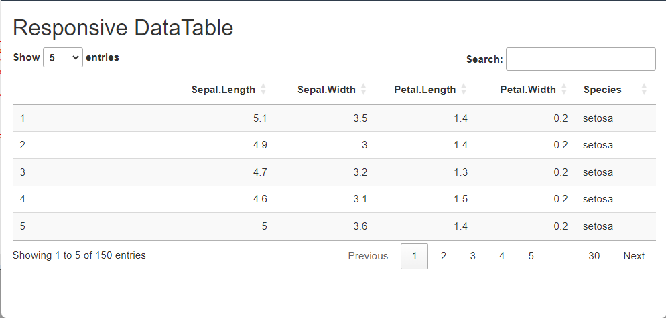Select page 1 in pagination
The width and height of the screenshot is (666, 318).
coord(414,256)
